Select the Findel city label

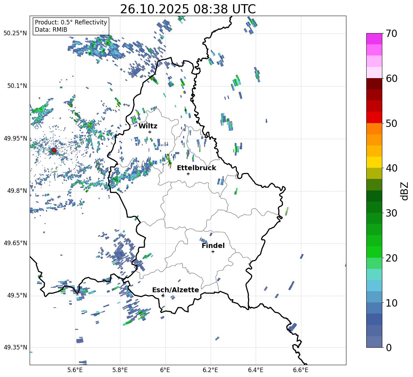pos(213,246)
